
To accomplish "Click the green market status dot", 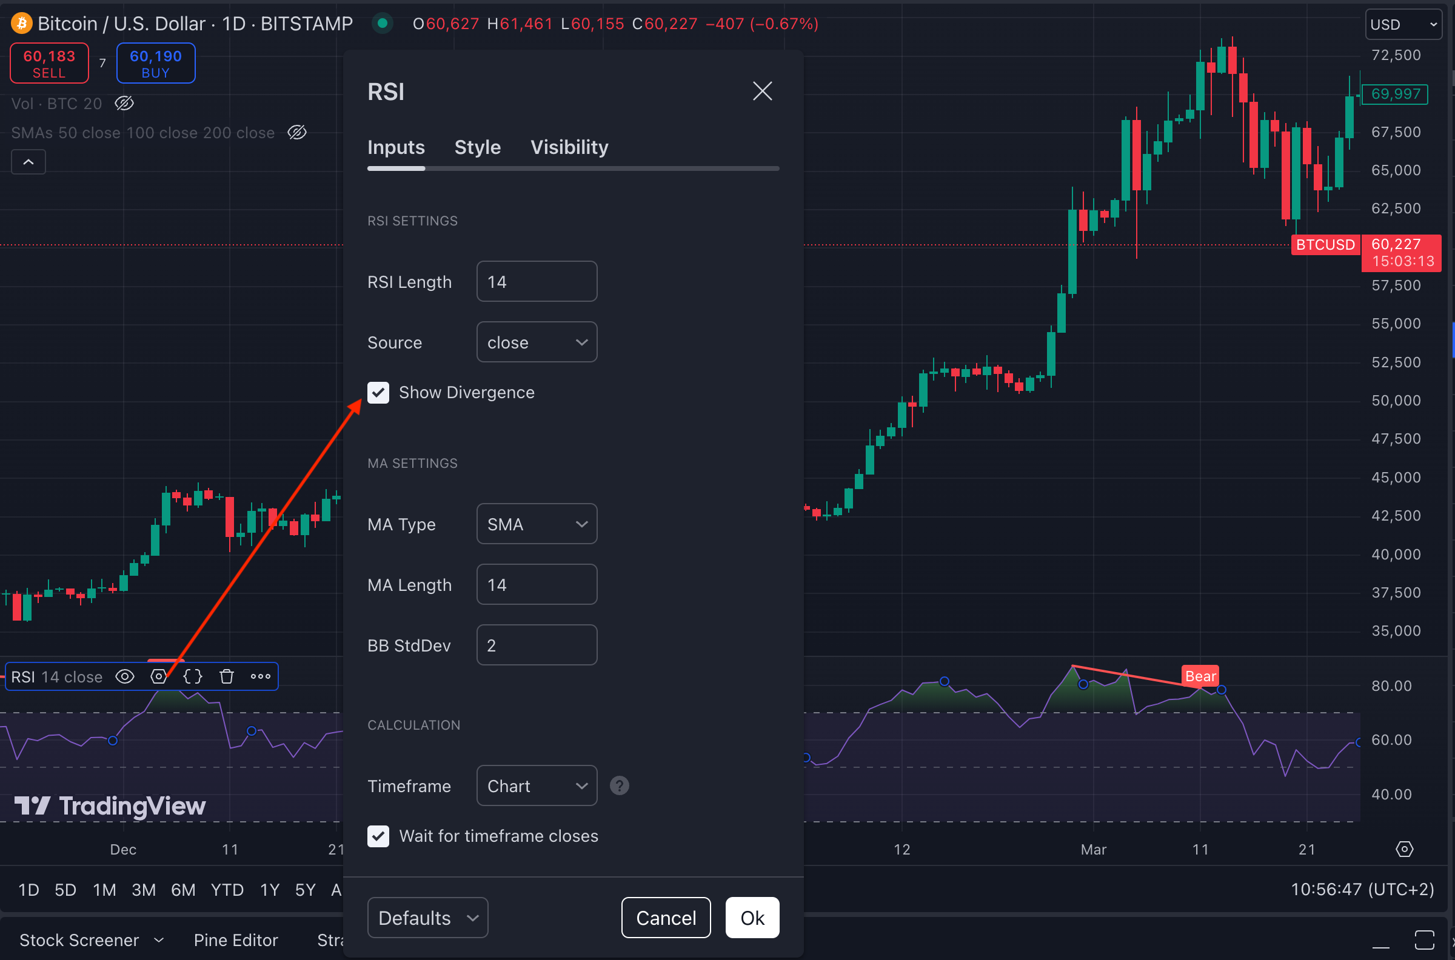I will pos(382,23).
